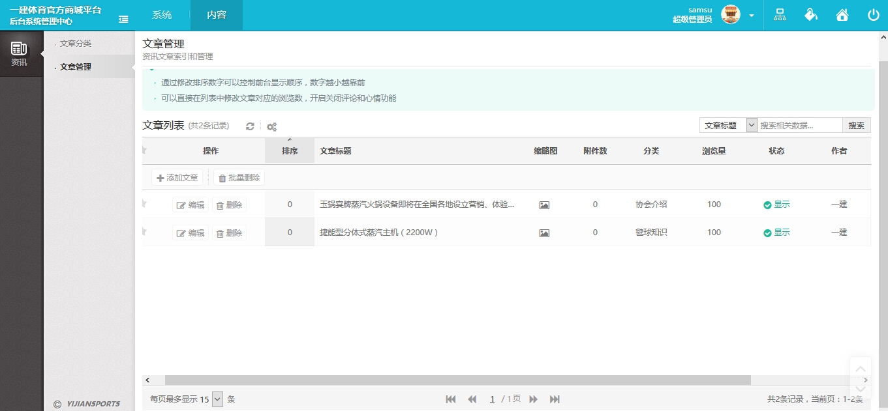Click the paint bucket icon in top bar
This screenshot has height=411, width=888.
pyautogui.click(x=810, y=14)
